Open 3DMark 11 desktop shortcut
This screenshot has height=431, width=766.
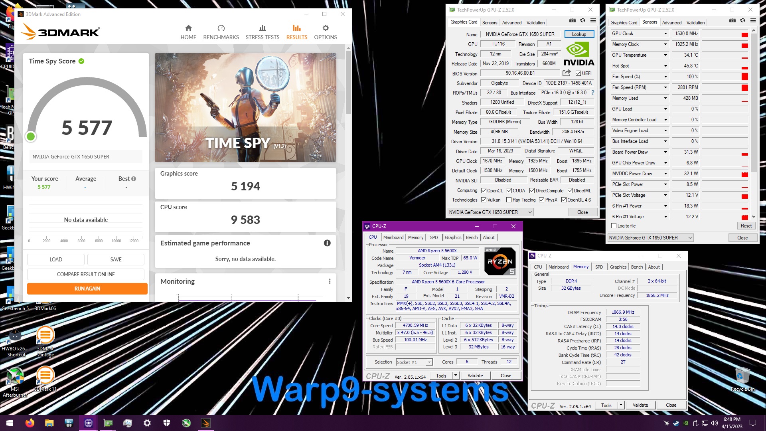point(45,378)
